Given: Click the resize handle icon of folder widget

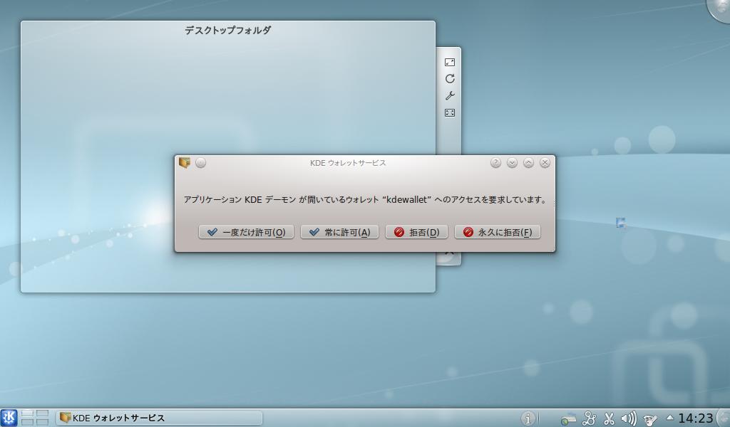Looking at the screenshot, I should click(450, 62).
